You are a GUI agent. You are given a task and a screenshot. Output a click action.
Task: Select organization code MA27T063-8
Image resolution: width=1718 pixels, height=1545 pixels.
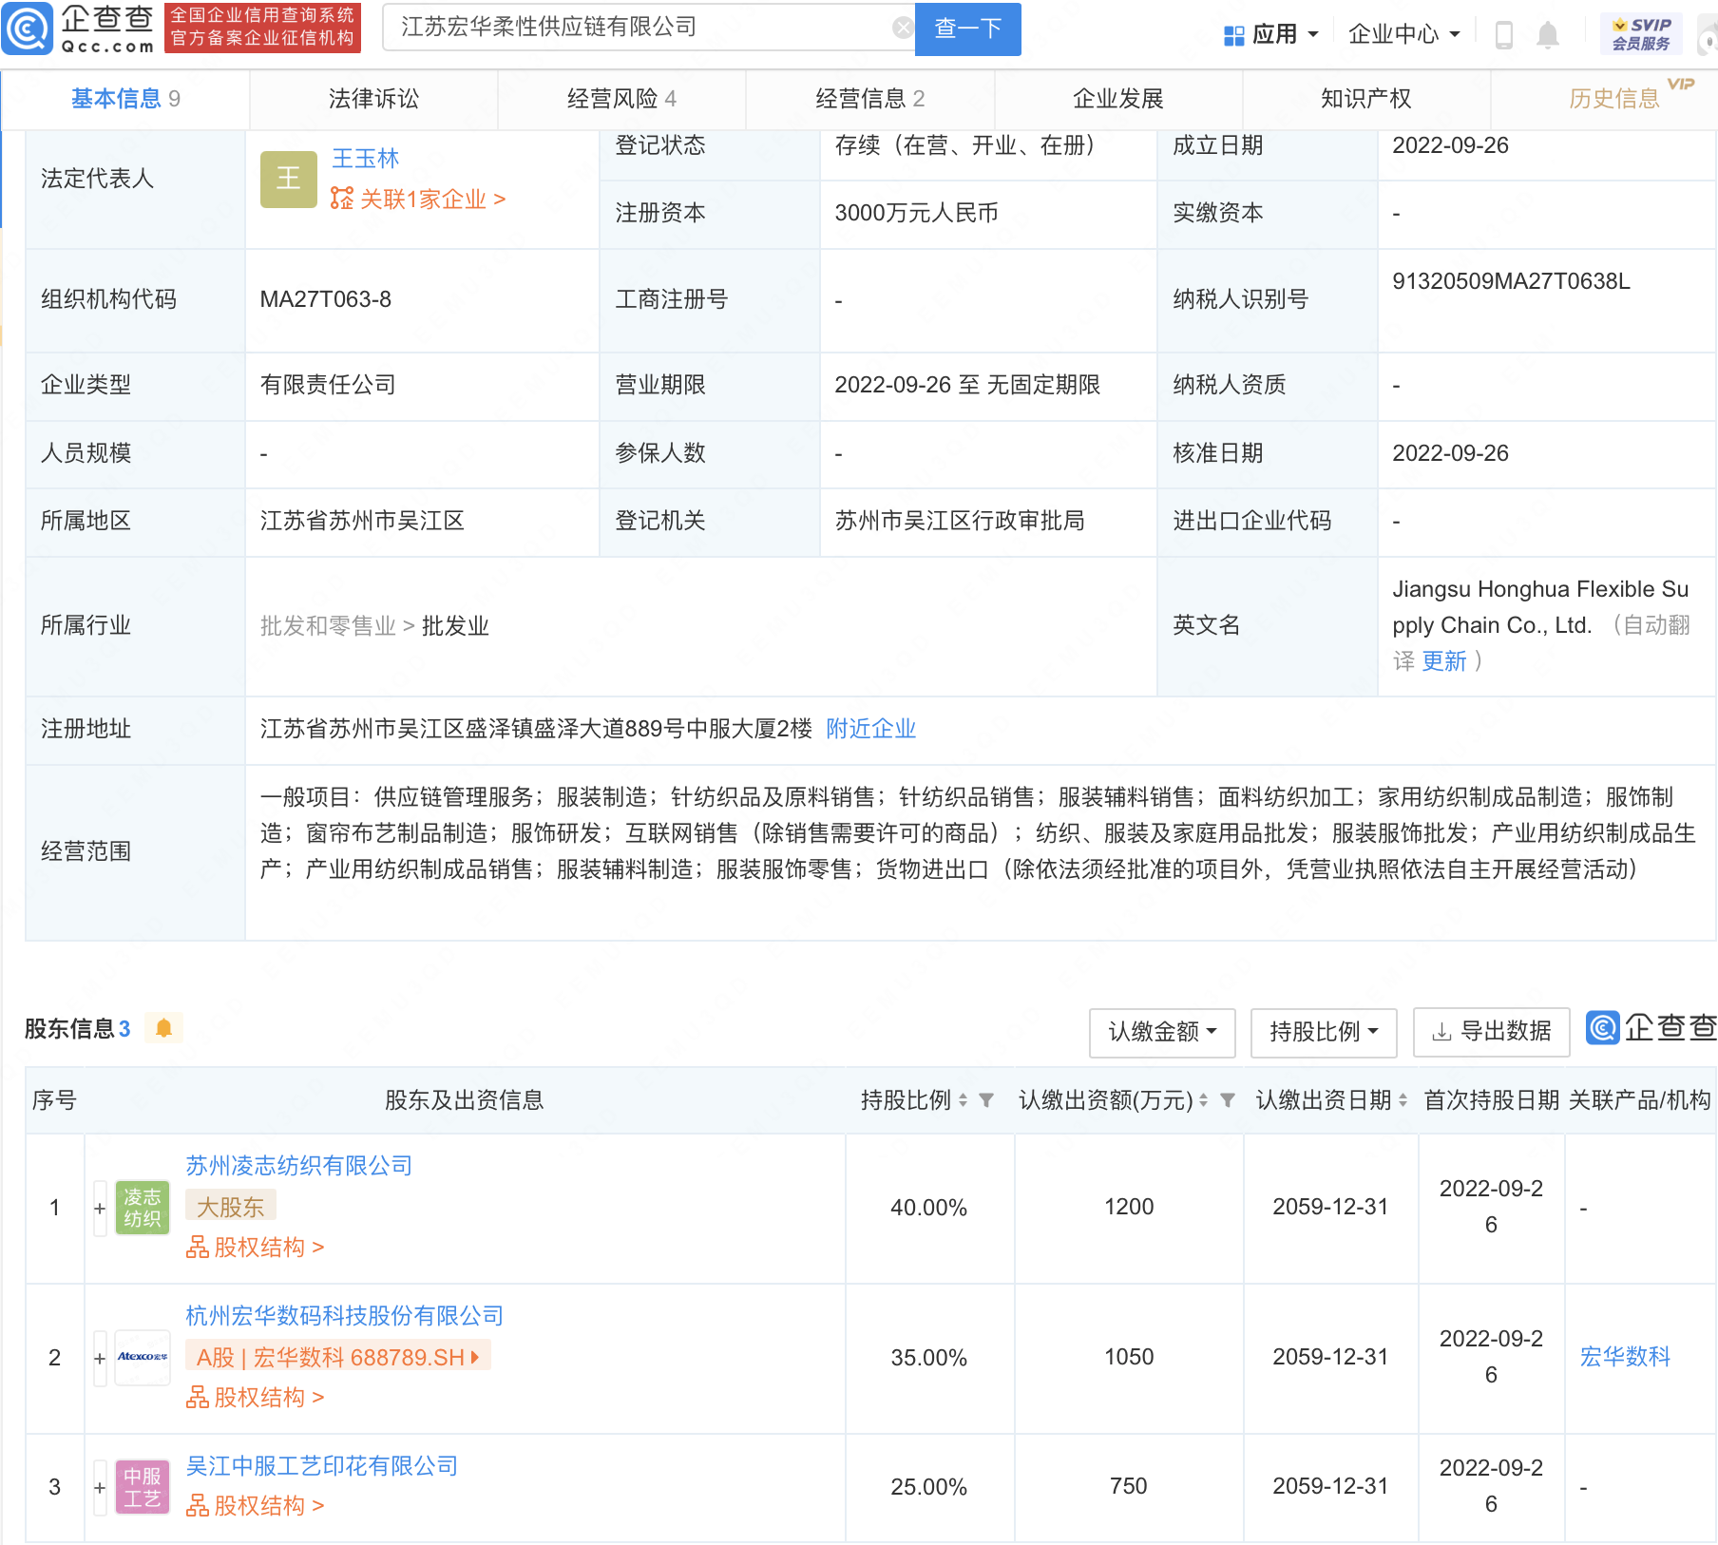click(x=326, y=300)
